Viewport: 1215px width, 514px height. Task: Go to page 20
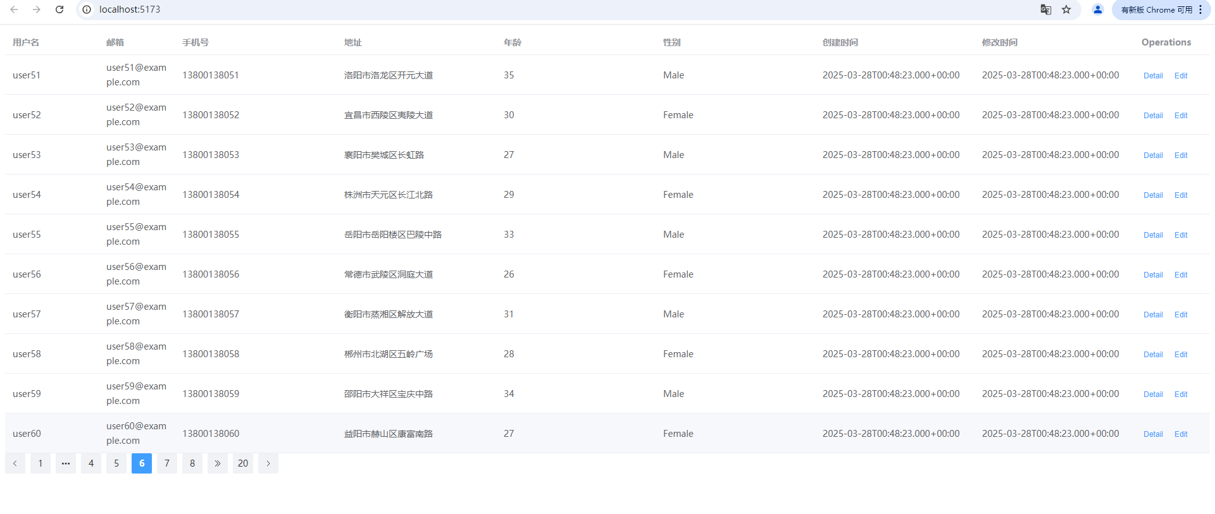(243, 463)
